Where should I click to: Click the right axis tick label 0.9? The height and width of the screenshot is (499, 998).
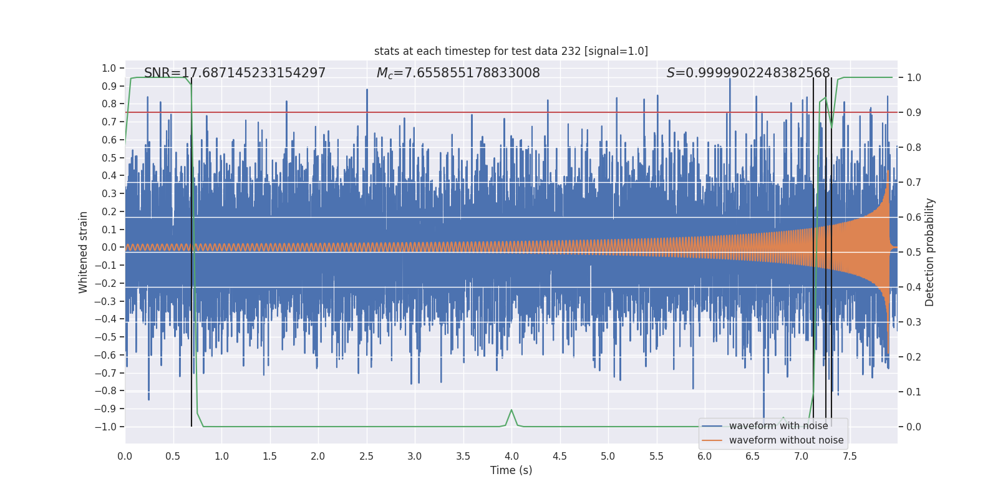(x=914, y=113)
